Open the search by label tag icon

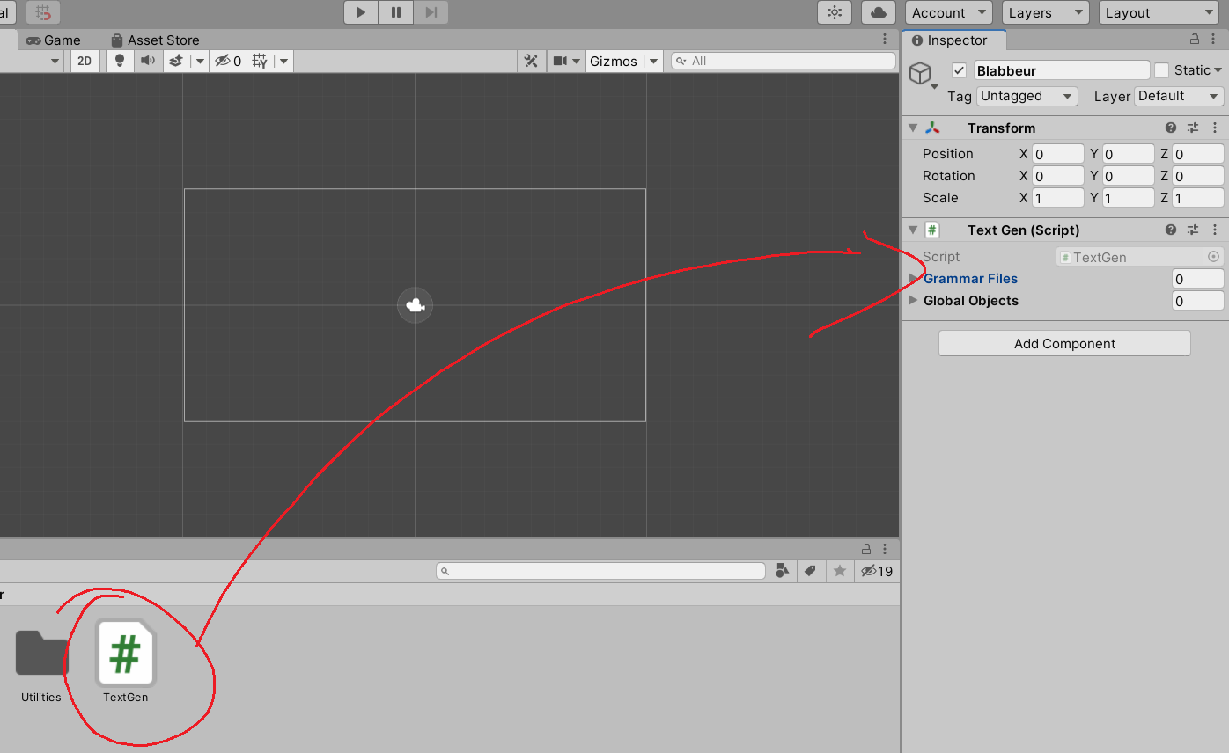(x=810, y=572)
